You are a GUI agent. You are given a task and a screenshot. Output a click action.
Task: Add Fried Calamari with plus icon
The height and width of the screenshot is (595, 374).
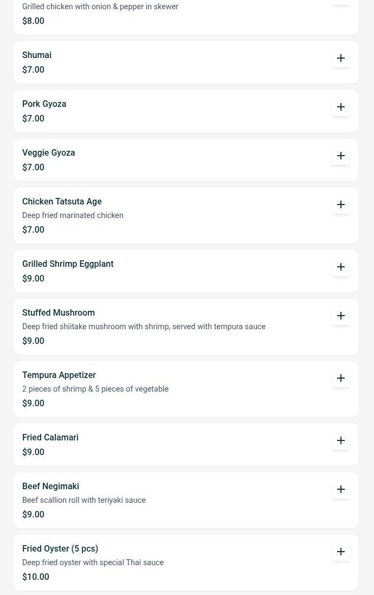[x=341, y=440]
